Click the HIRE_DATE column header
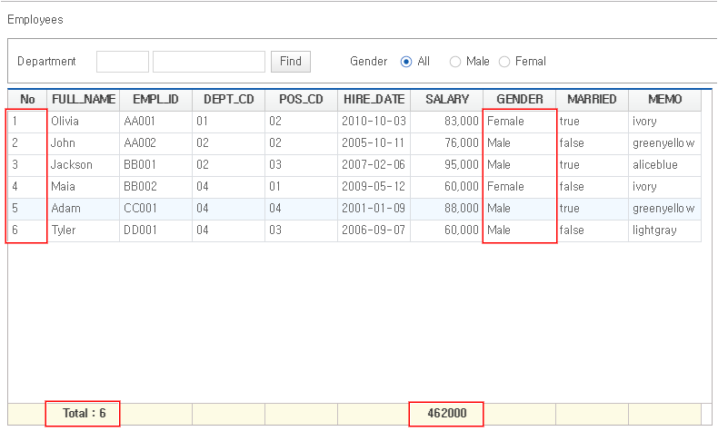718x431 pixels. coord(374,100)
